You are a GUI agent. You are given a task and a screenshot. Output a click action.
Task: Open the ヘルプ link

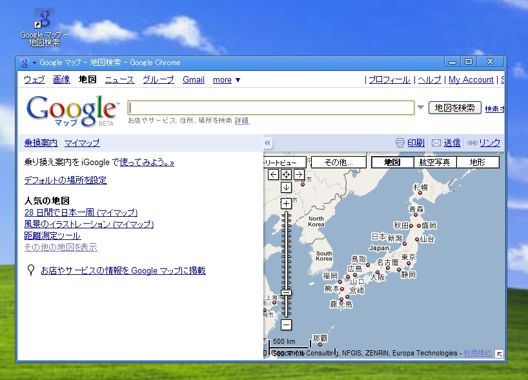click(x=430, y=80)
